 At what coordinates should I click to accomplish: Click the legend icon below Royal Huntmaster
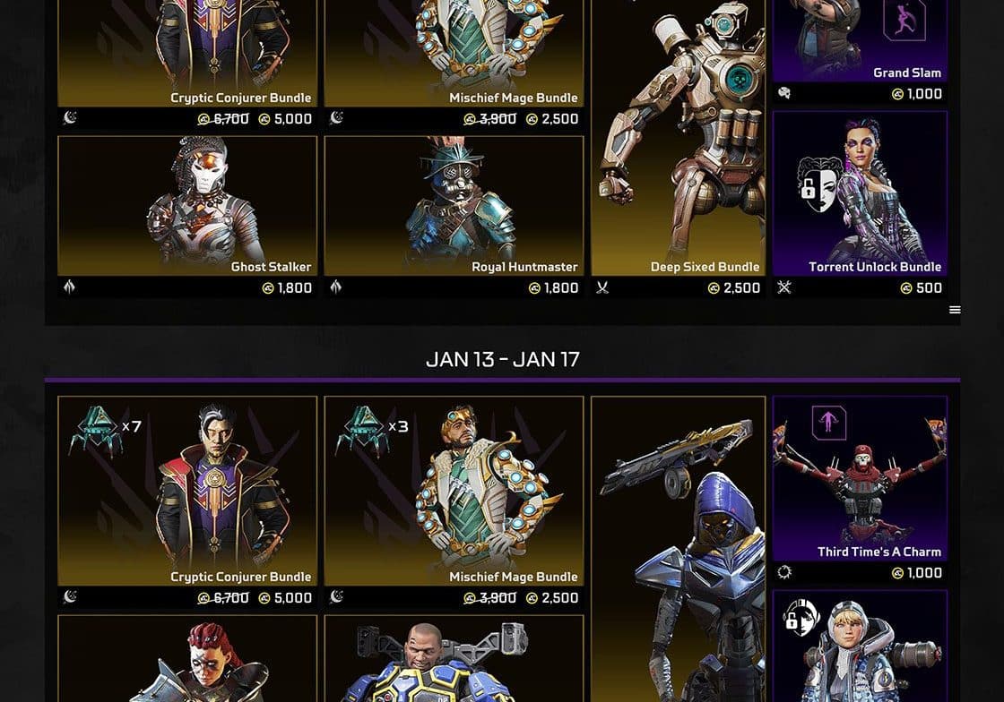tap(335, 287)
